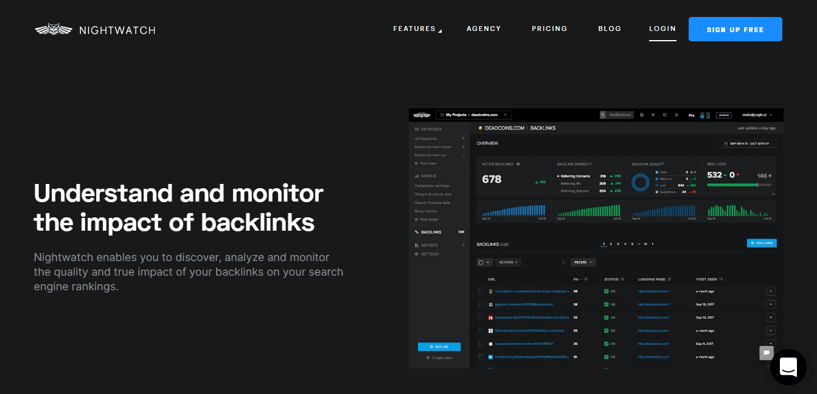Click the favicon in the gigazine.net row
817x394 pixels.
(x=490, y=304)
